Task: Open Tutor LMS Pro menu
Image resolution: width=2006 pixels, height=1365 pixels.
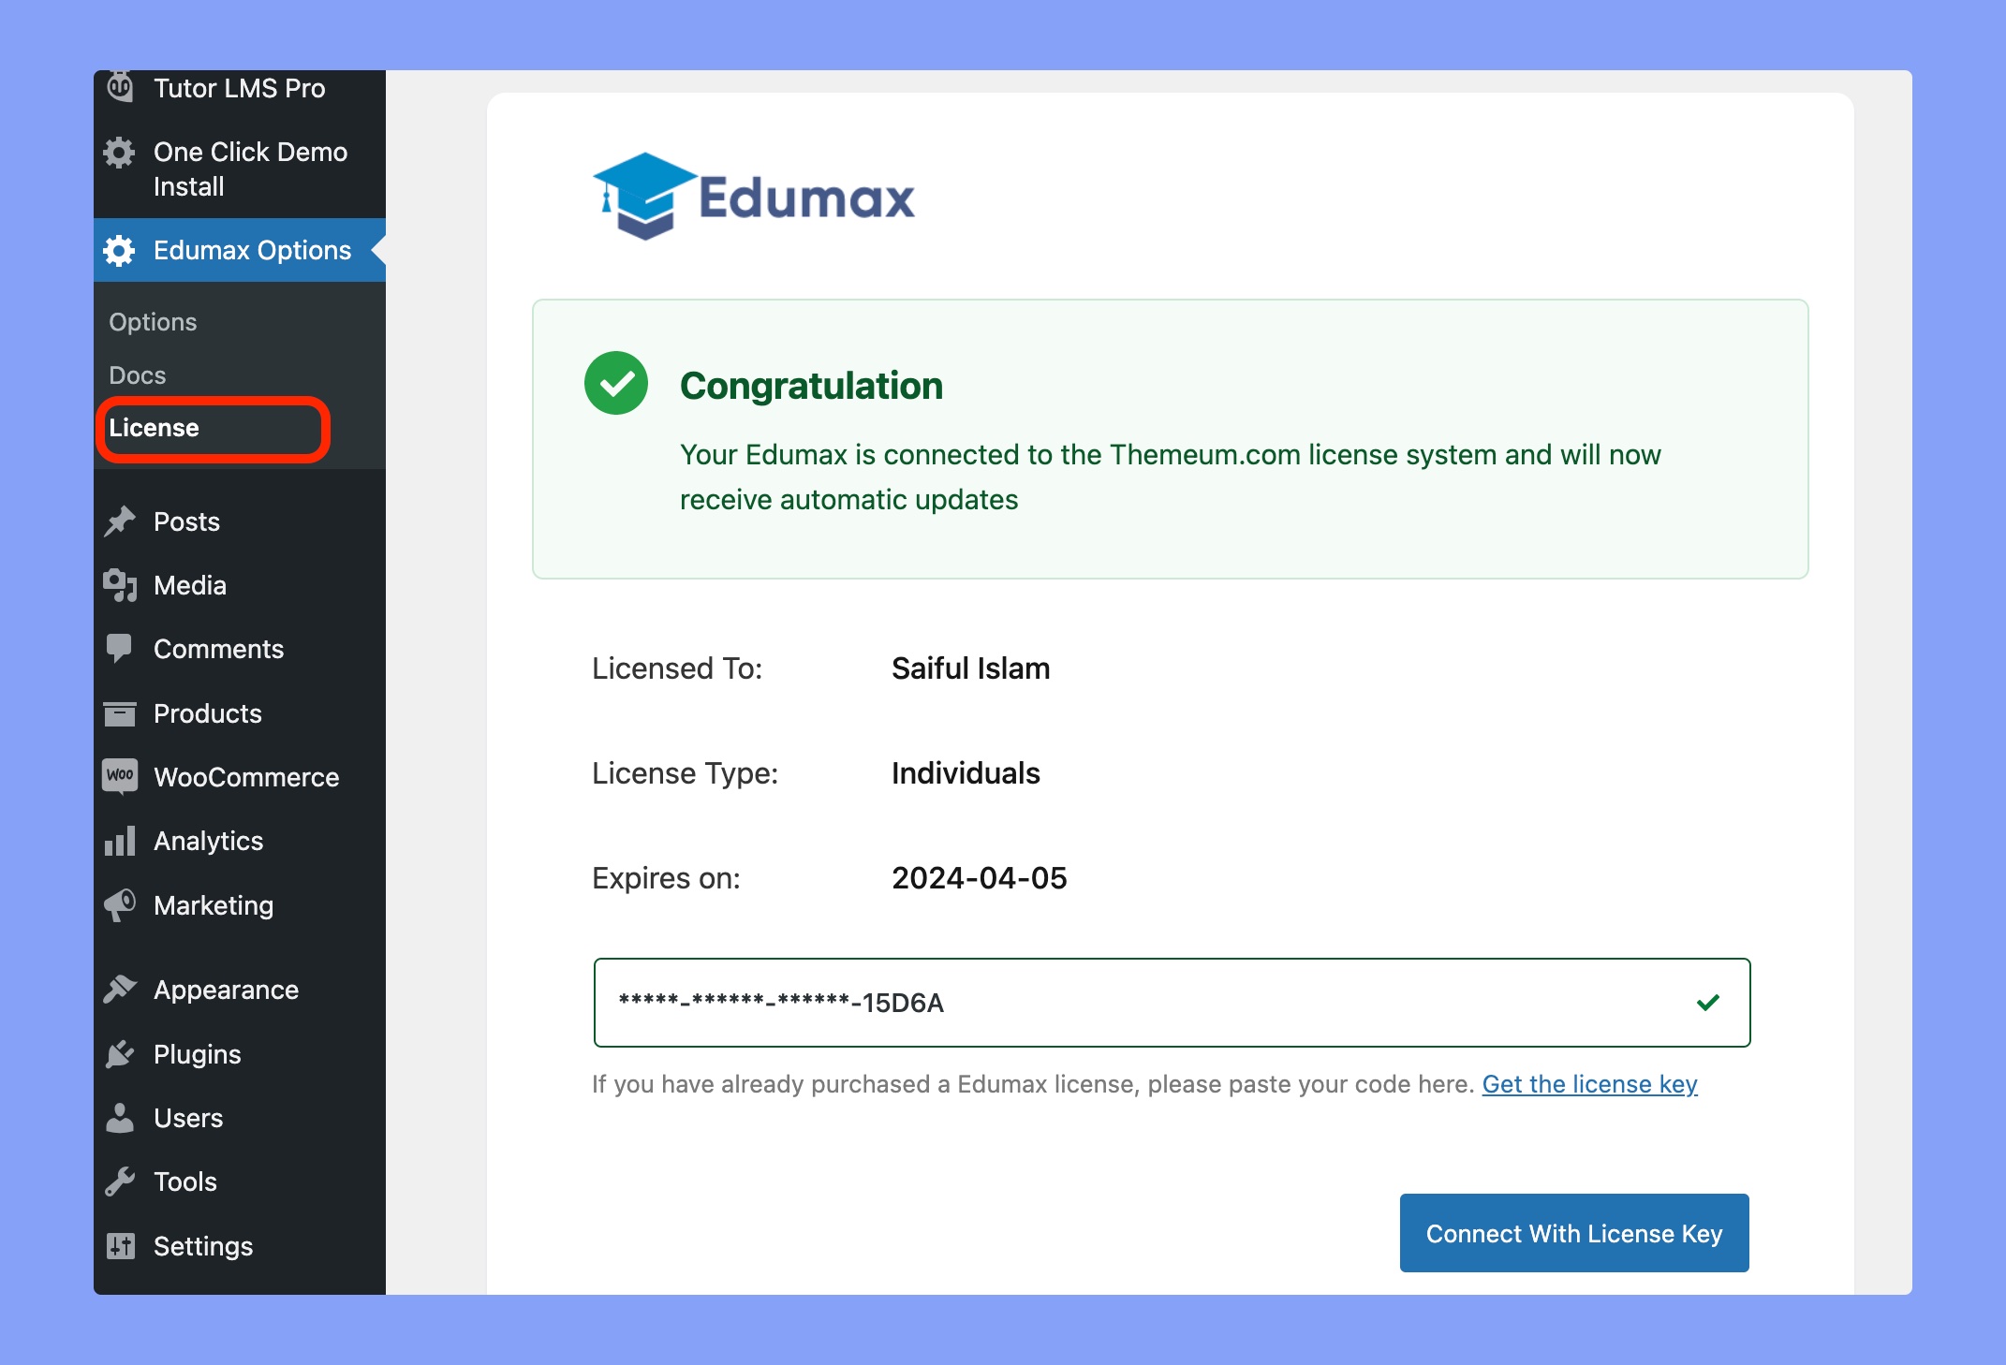Action: pyautogui.click(x=240, y=88)
